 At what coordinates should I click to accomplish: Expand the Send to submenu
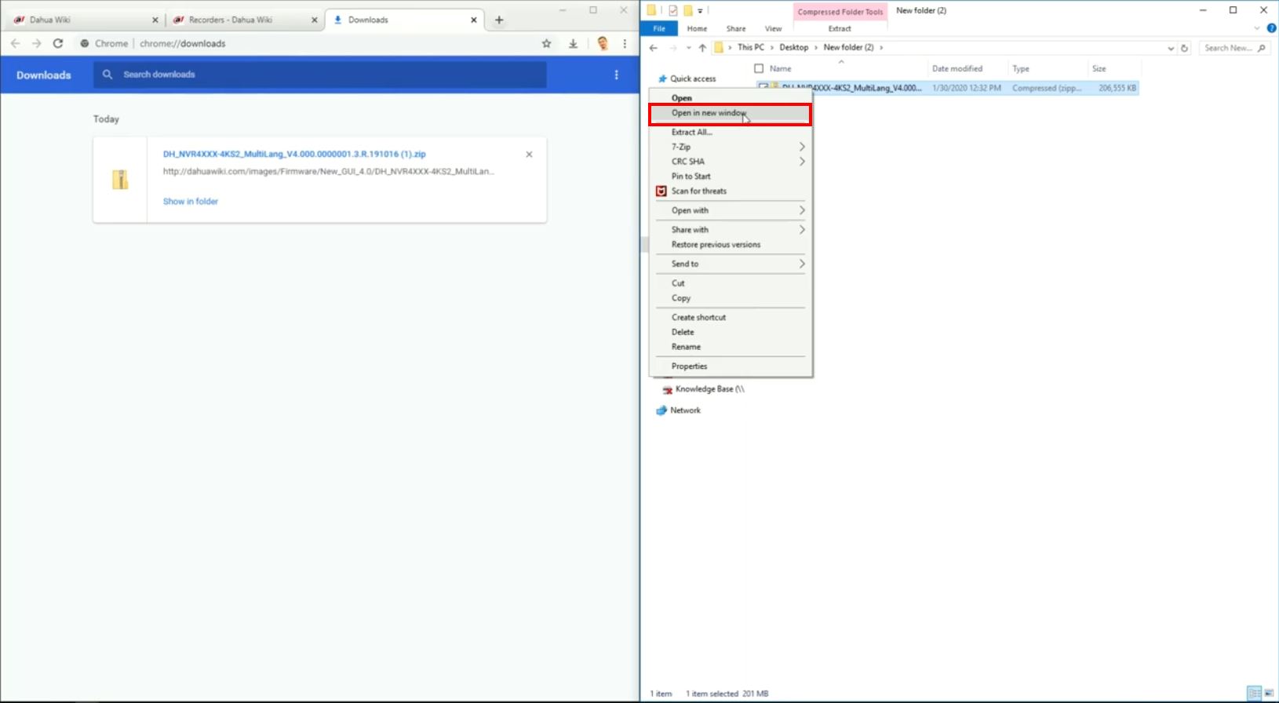point(730,264)
